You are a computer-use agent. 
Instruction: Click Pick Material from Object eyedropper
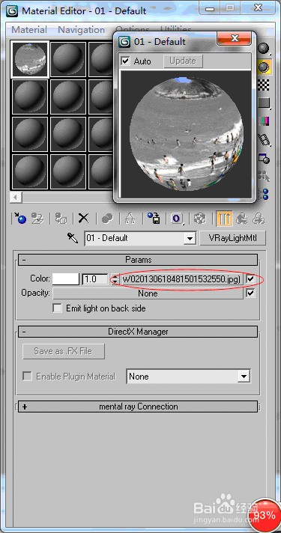(73, 238)
